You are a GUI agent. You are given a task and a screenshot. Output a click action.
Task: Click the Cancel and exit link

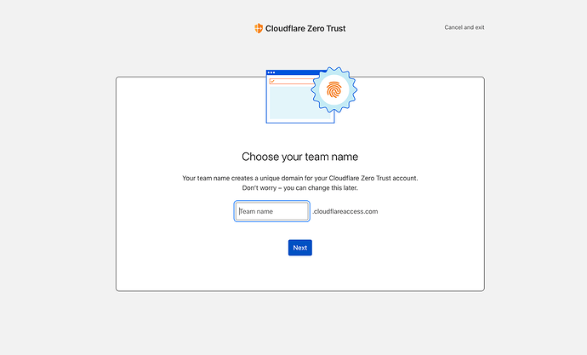click(x=464, y=27)
